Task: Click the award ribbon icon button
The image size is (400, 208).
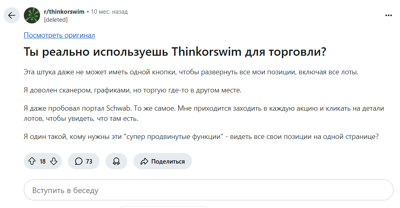Action: (x=116, y=161)
